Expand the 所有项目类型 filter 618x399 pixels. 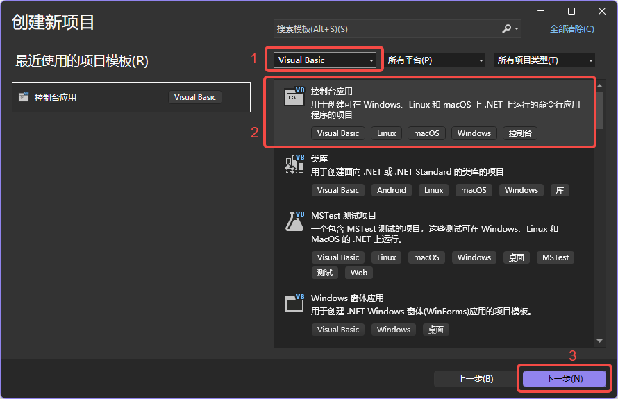coord(544,60)
